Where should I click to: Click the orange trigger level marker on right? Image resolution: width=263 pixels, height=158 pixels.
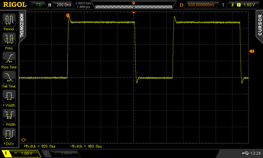coord(252,51)
